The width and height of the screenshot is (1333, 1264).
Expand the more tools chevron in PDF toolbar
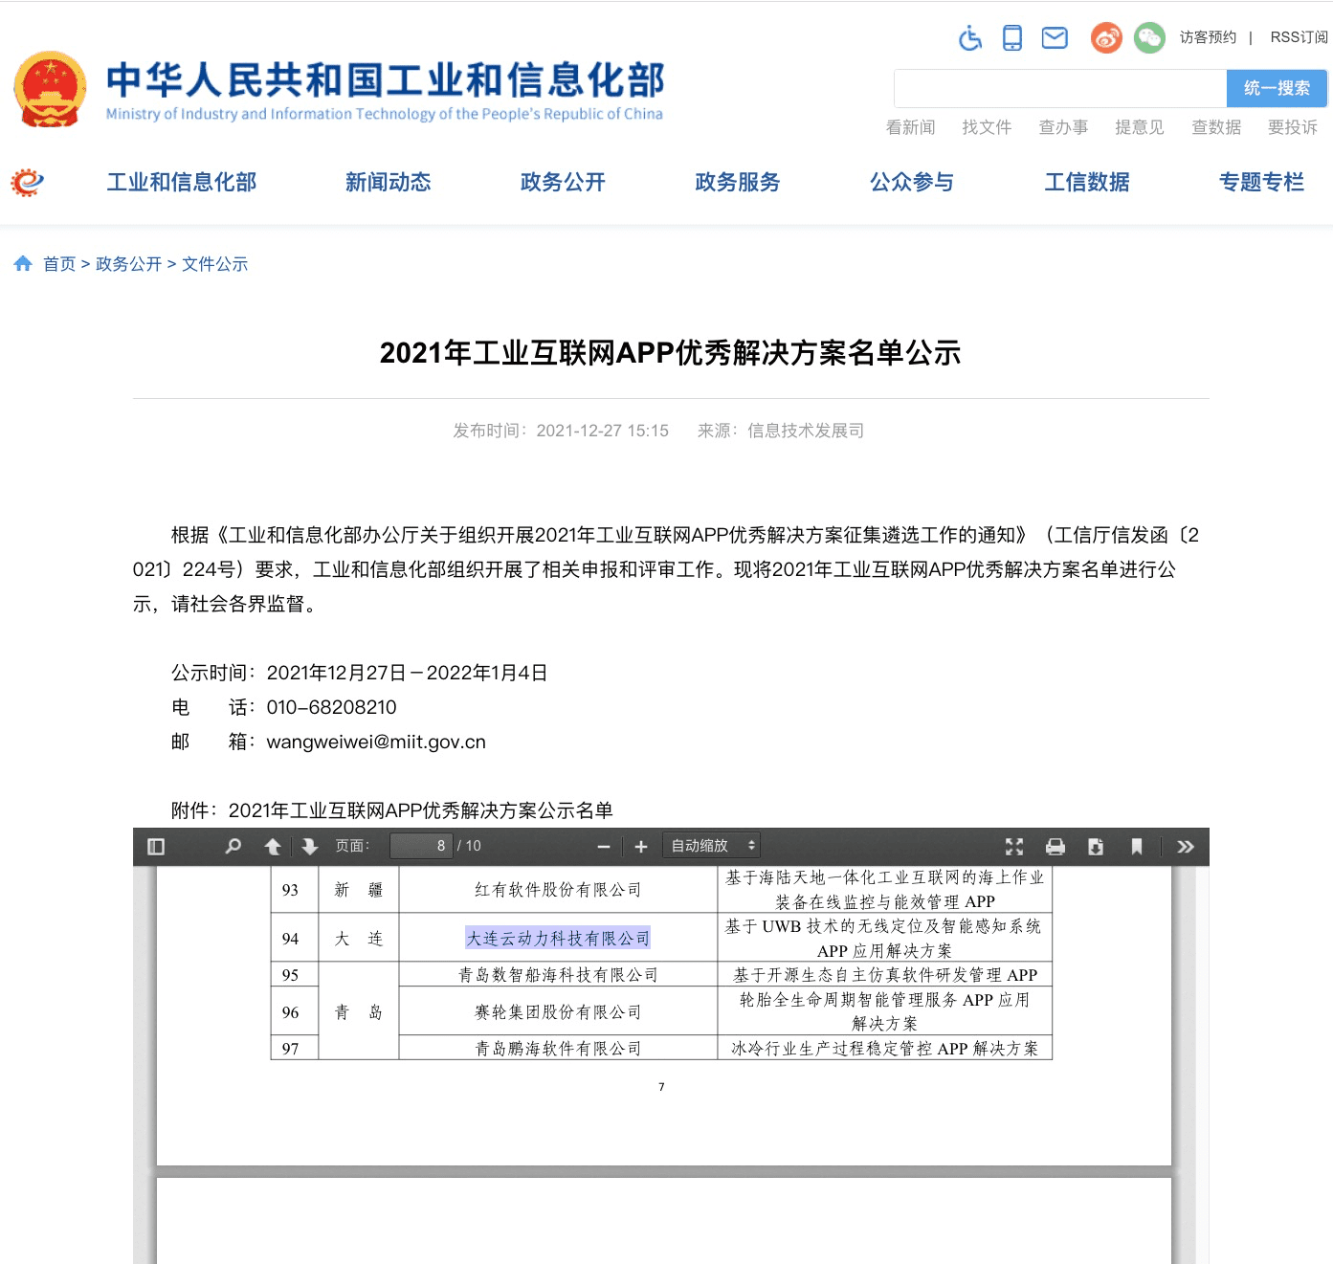click(1185, 846)
